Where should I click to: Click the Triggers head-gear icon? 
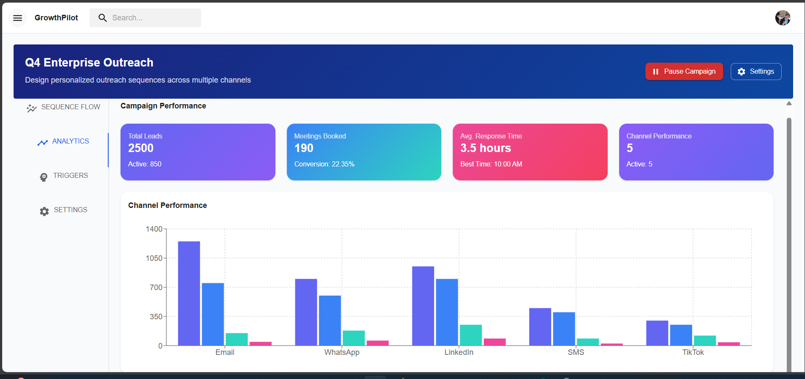pos(44,177)
